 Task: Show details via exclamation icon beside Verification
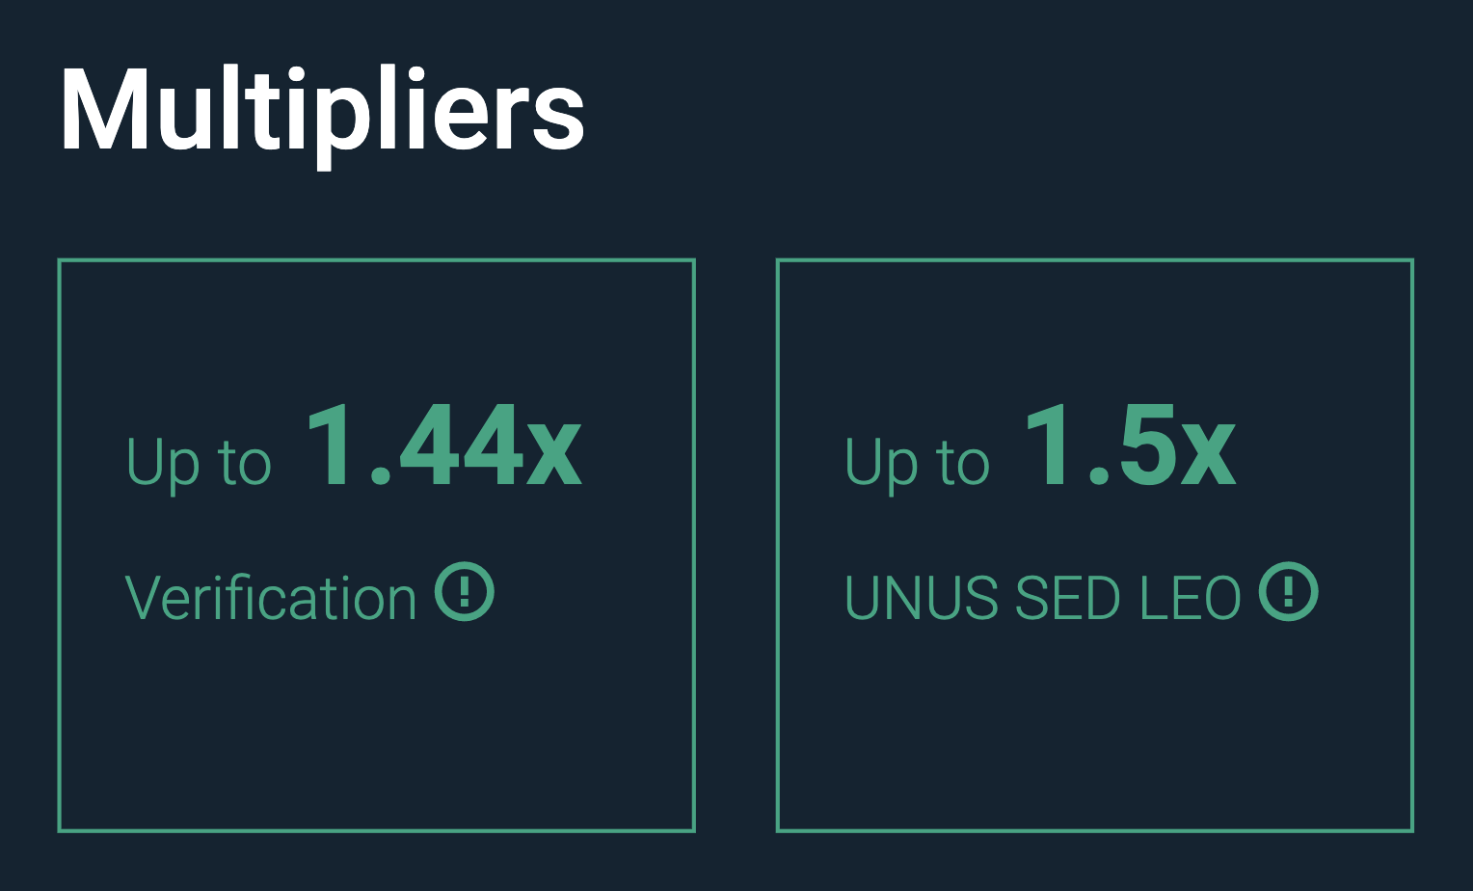[x=465, y=591]
